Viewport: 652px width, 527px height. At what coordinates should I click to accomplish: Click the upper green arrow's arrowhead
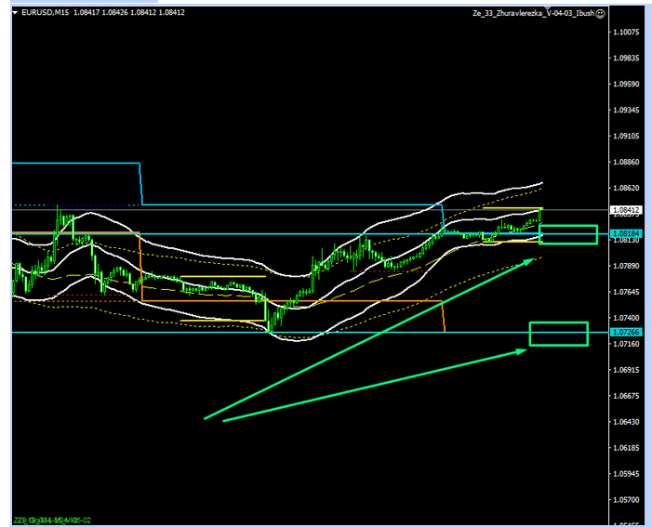[536, 259]
